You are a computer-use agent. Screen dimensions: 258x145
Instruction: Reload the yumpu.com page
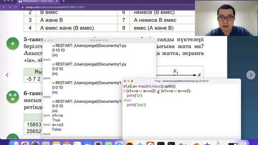point(15,7)
